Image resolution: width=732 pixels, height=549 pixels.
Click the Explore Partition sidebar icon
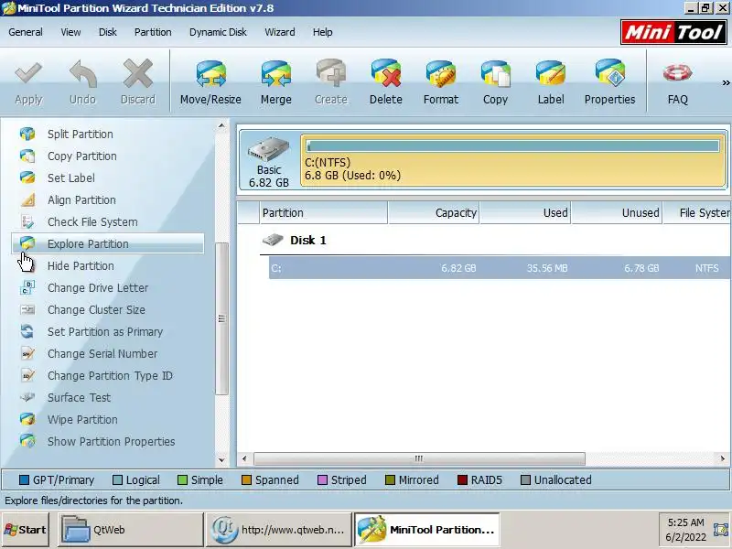pyautogui.click(x=27, y=242)
